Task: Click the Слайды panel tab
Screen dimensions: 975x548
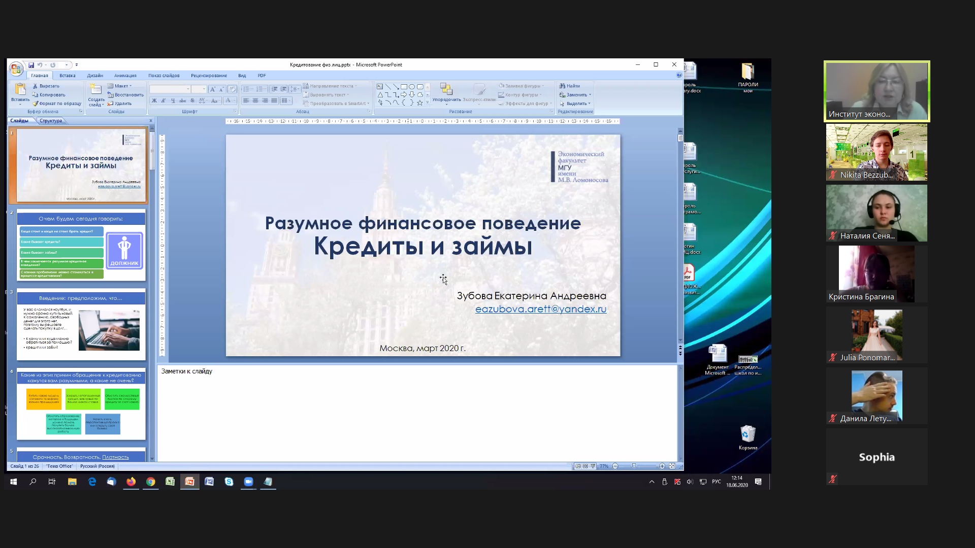Action: [21, 120]
